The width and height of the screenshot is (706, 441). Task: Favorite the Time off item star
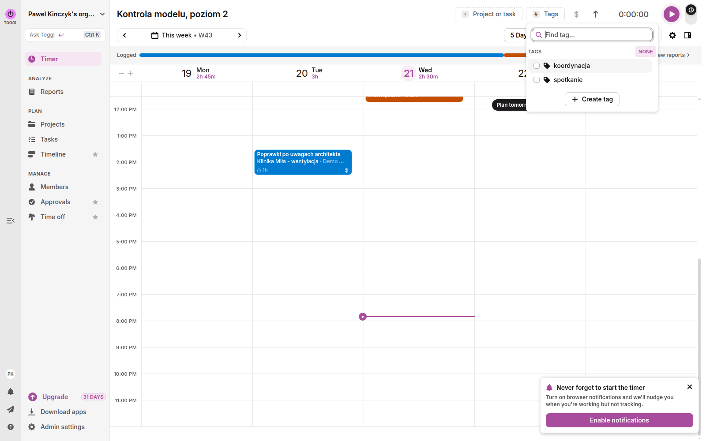[x=95, y=217]
